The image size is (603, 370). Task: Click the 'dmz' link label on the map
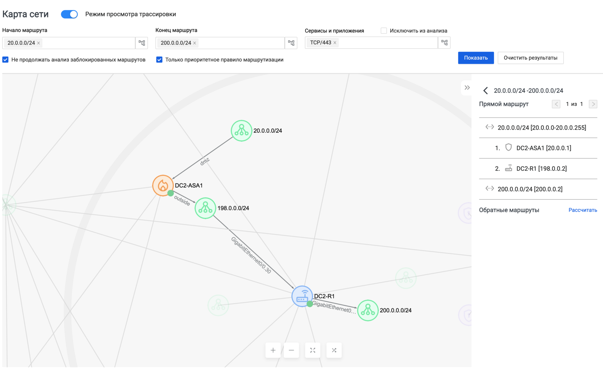205,162
